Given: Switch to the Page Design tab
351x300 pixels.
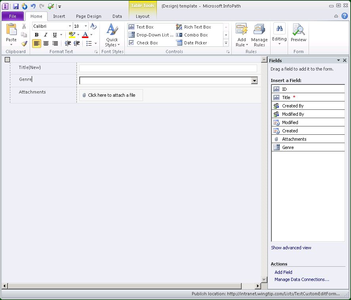Looking at the screenshot, I should coord(88,16).
